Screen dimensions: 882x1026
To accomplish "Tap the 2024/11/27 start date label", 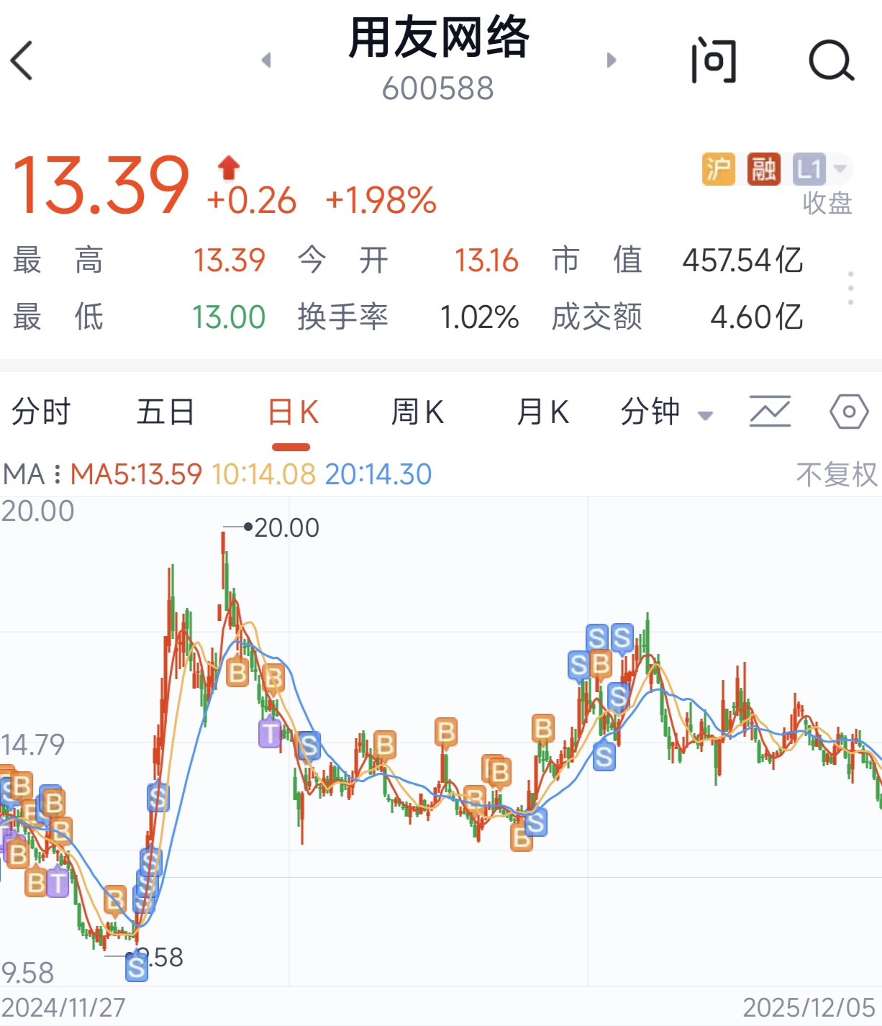I will tap(63, 1007).
